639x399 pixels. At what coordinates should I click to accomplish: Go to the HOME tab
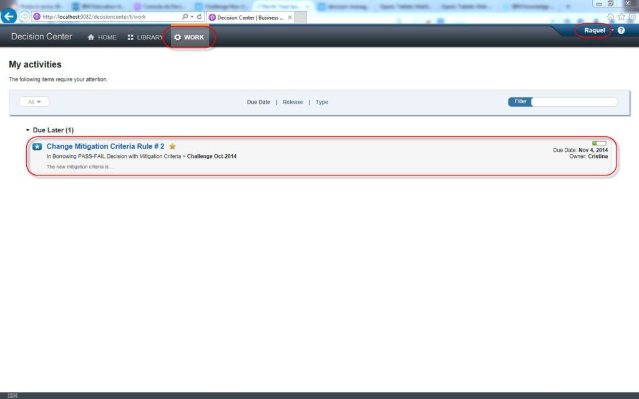[102, 37]
